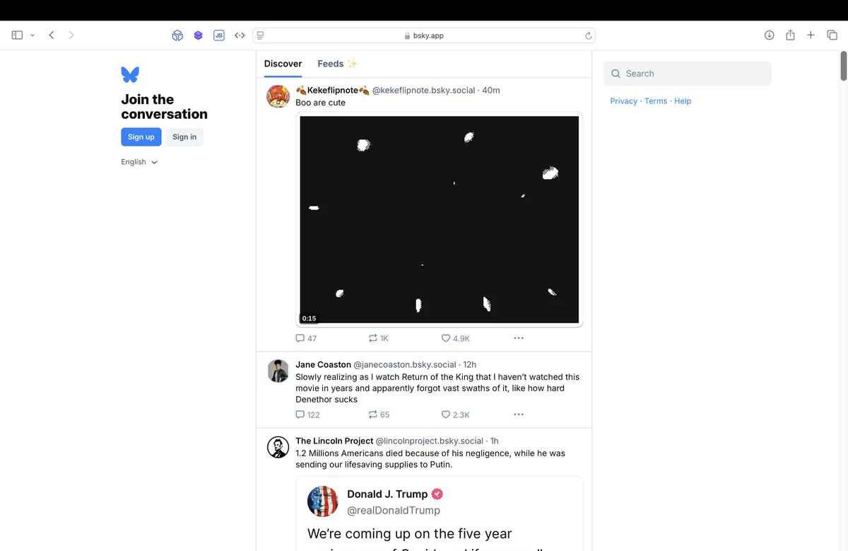Reply to Kekeflipnote post with 47 replies
Viewport: 848px width, 551px height.
point(306,338)
